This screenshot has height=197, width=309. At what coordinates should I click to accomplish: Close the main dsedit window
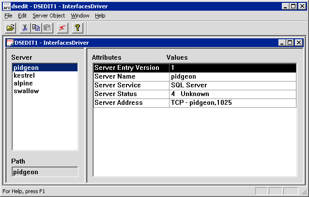pyautogui.click(x=302, y=6)
